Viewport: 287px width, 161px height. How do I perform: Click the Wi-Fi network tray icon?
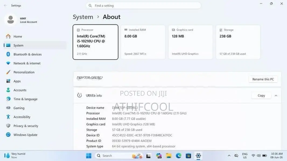pos(253,156)
